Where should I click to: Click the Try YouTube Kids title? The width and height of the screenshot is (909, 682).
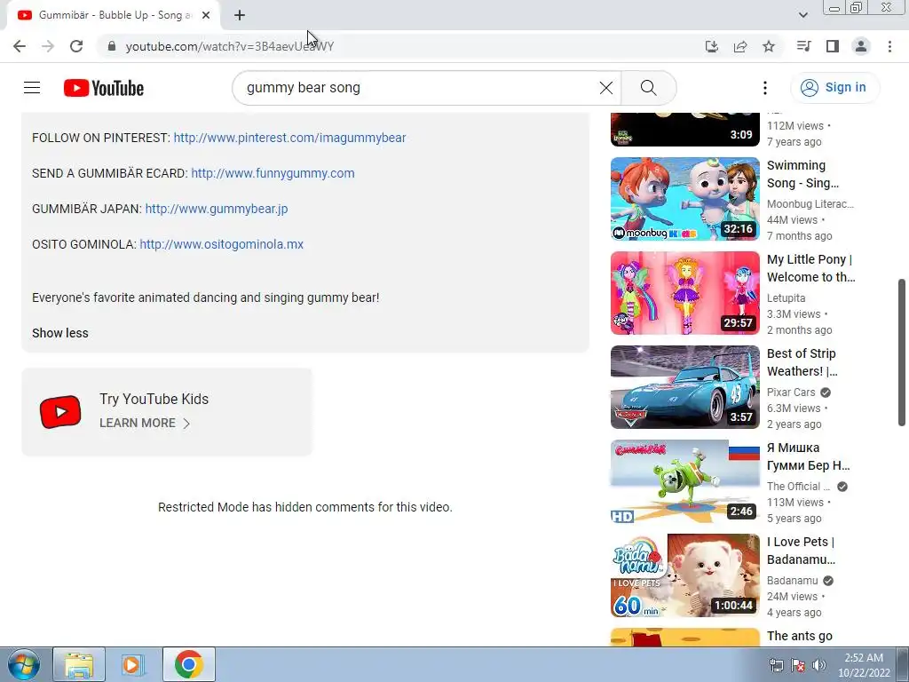pos(154,399)
